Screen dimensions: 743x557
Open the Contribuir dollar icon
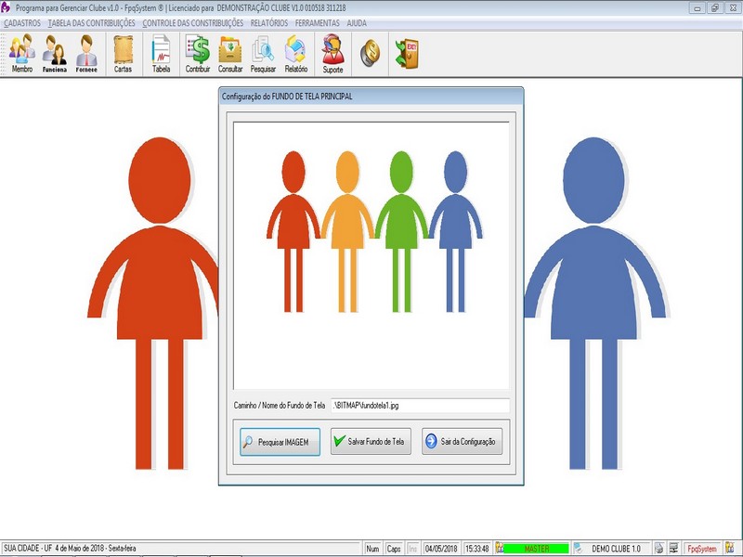198,54
